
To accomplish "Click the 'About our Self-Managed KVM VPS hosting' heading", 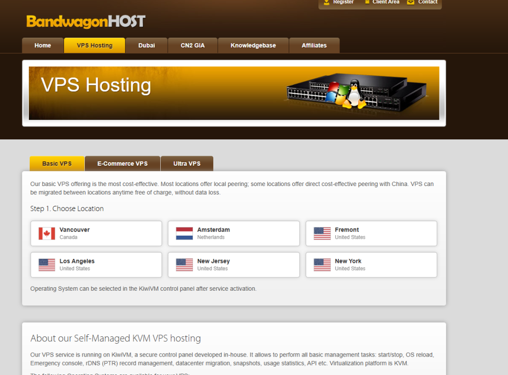I will (x=115, y=338).
